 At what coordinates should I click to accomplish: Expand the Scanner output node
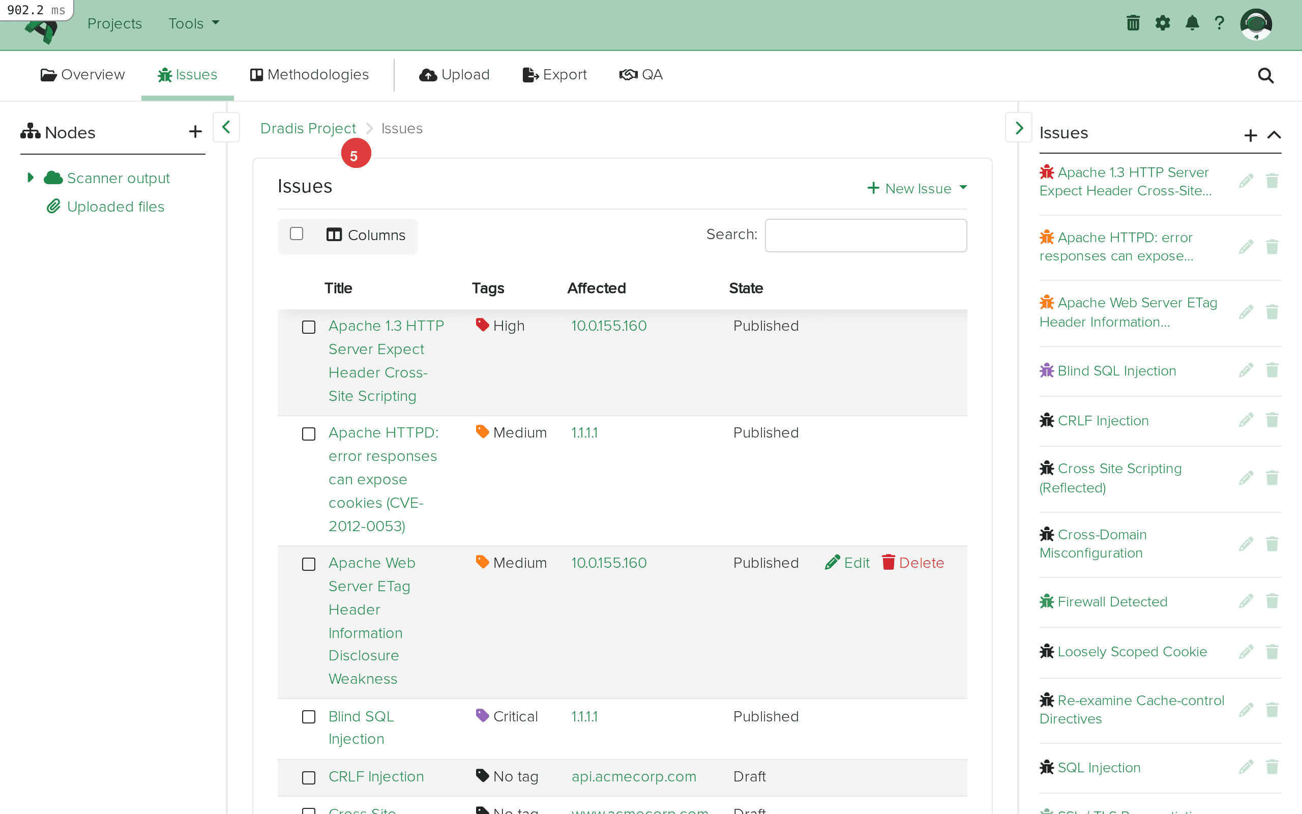[x=31, y=177]
